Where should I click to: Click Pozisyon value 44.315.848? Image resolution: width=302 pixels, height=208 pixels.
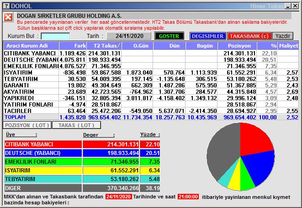pyautogui.click(x=241, y=92)
